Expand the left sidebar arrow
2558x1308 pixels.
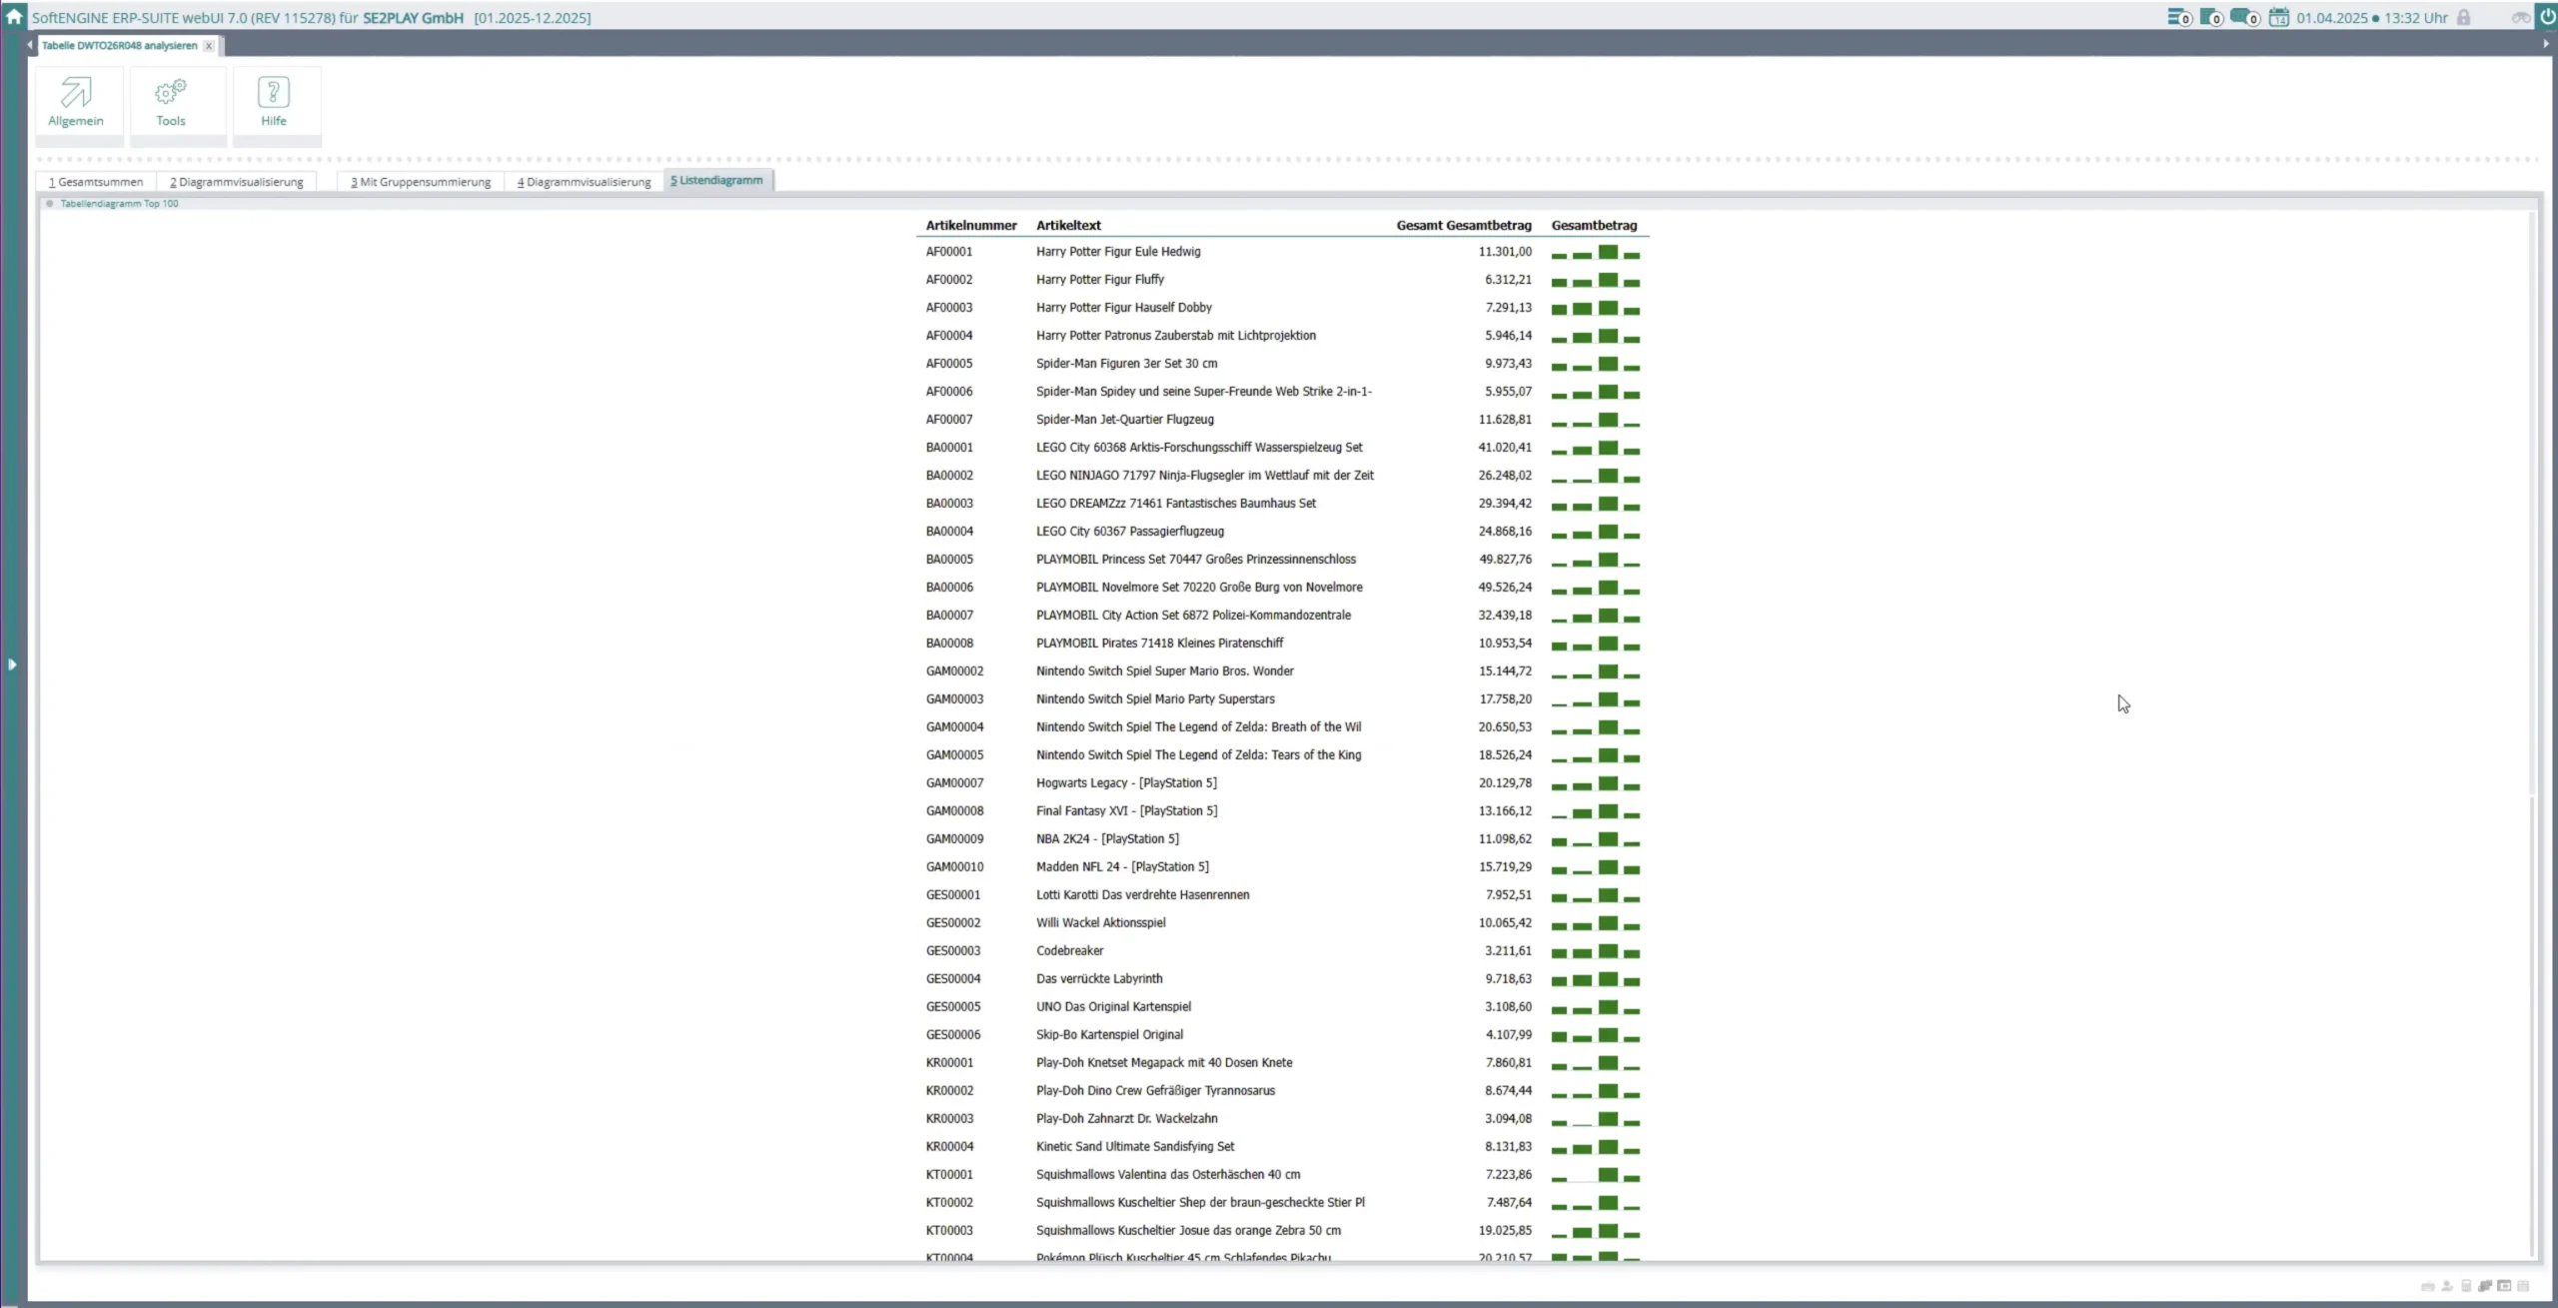(12, 664)
